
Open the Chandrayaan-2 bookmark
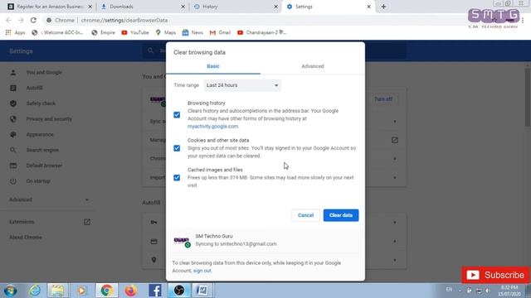tap(262, 32)
